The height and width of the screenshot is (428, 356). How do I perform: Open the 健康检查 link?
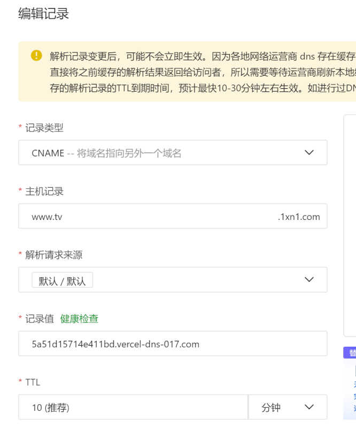coord(79,319)
